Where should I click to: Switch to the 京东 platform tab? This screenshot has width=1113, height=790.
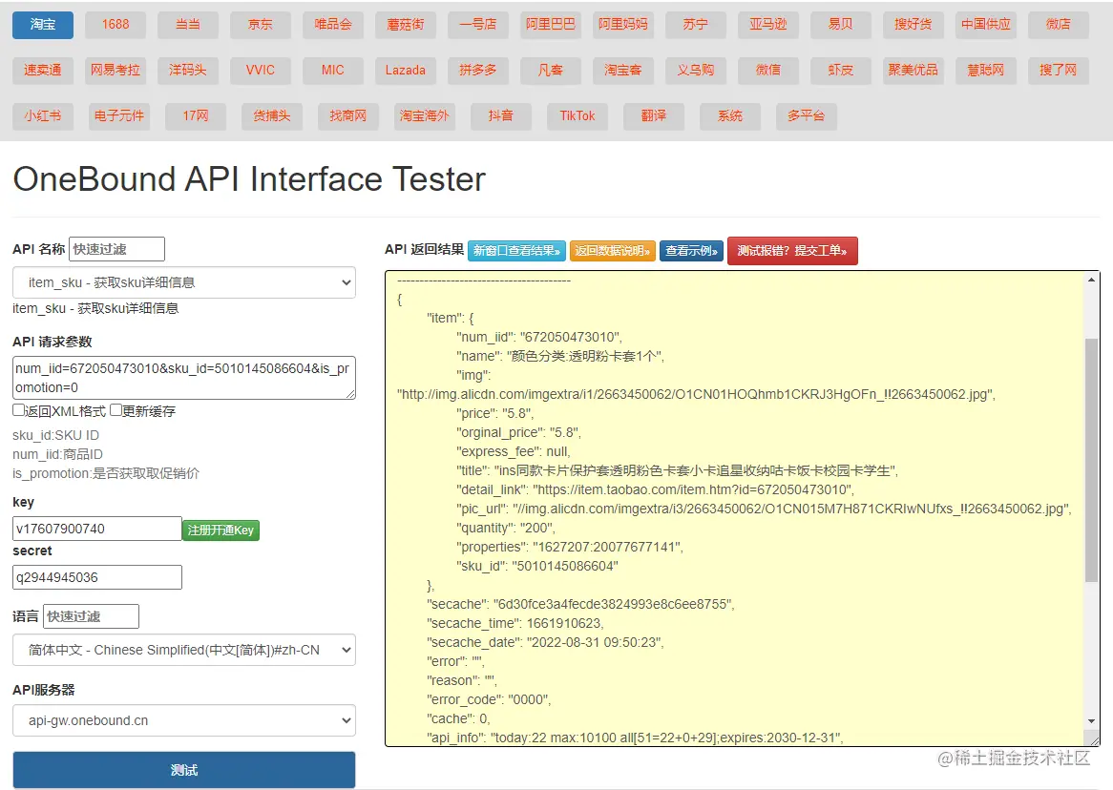coord(260,25)
